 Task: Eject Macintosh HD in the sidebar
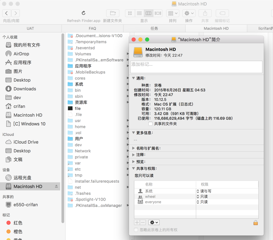(56, 186)
